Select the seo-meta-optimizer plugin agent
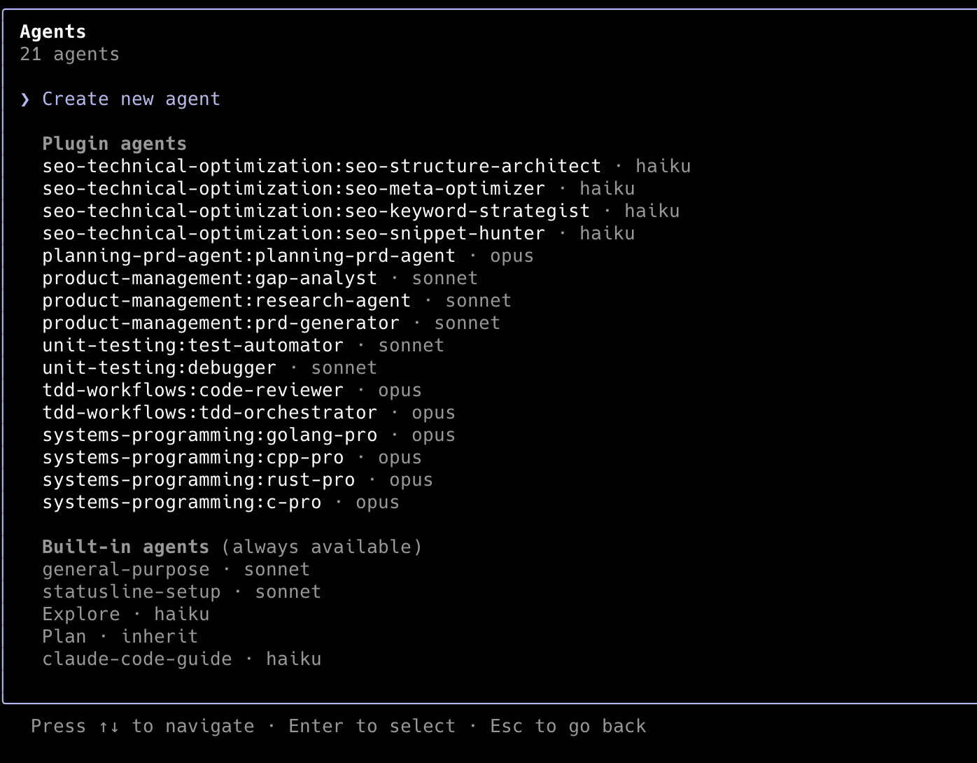 (x=293, y=189)
